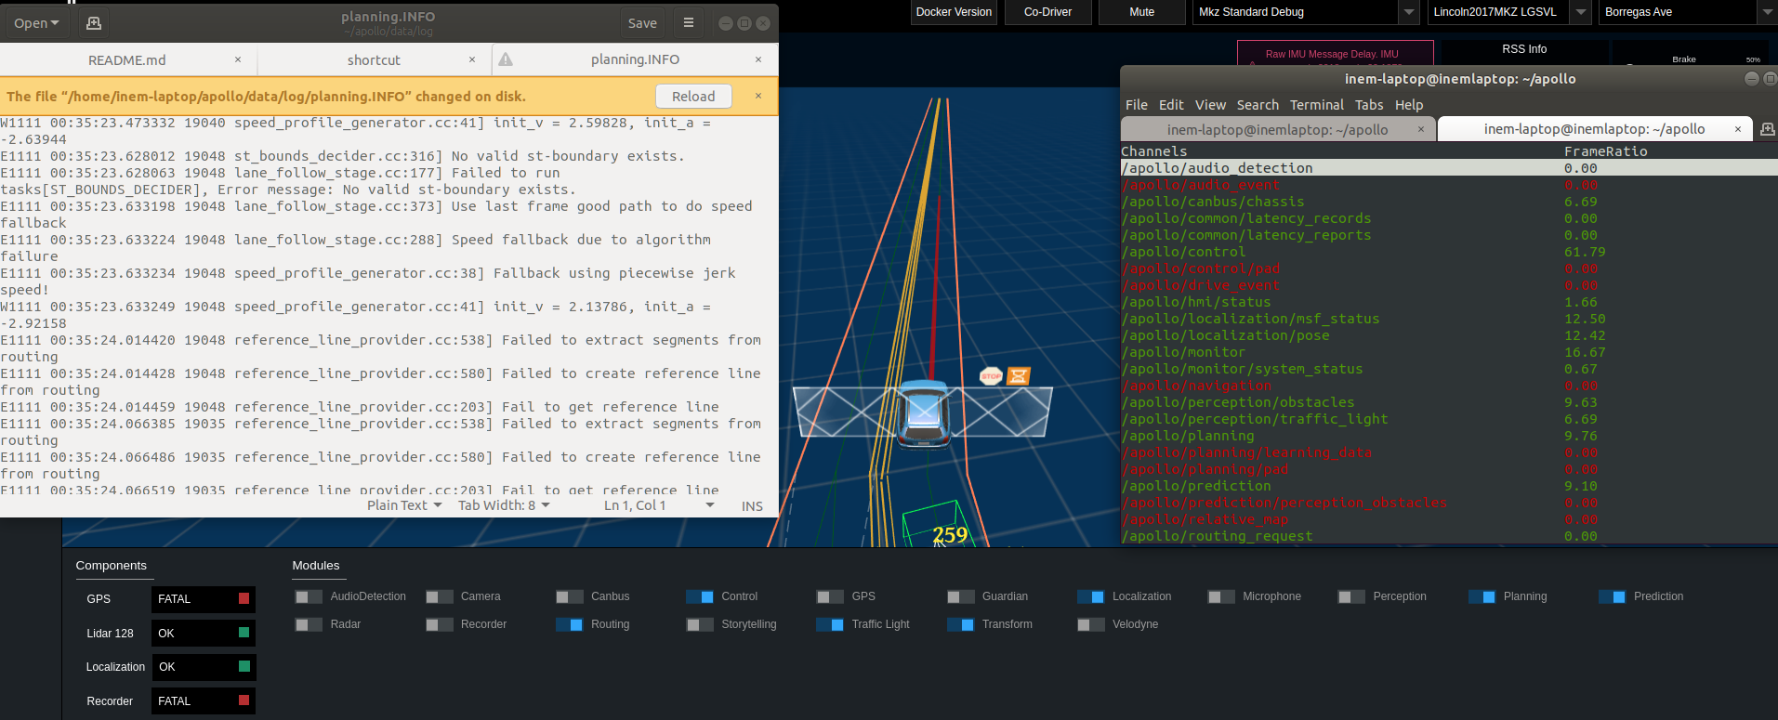Image resolution: width=1778 pixels, height=720 pixels.
Task: Close the planning.INFO tab in gedit
Action: point(758,59)
